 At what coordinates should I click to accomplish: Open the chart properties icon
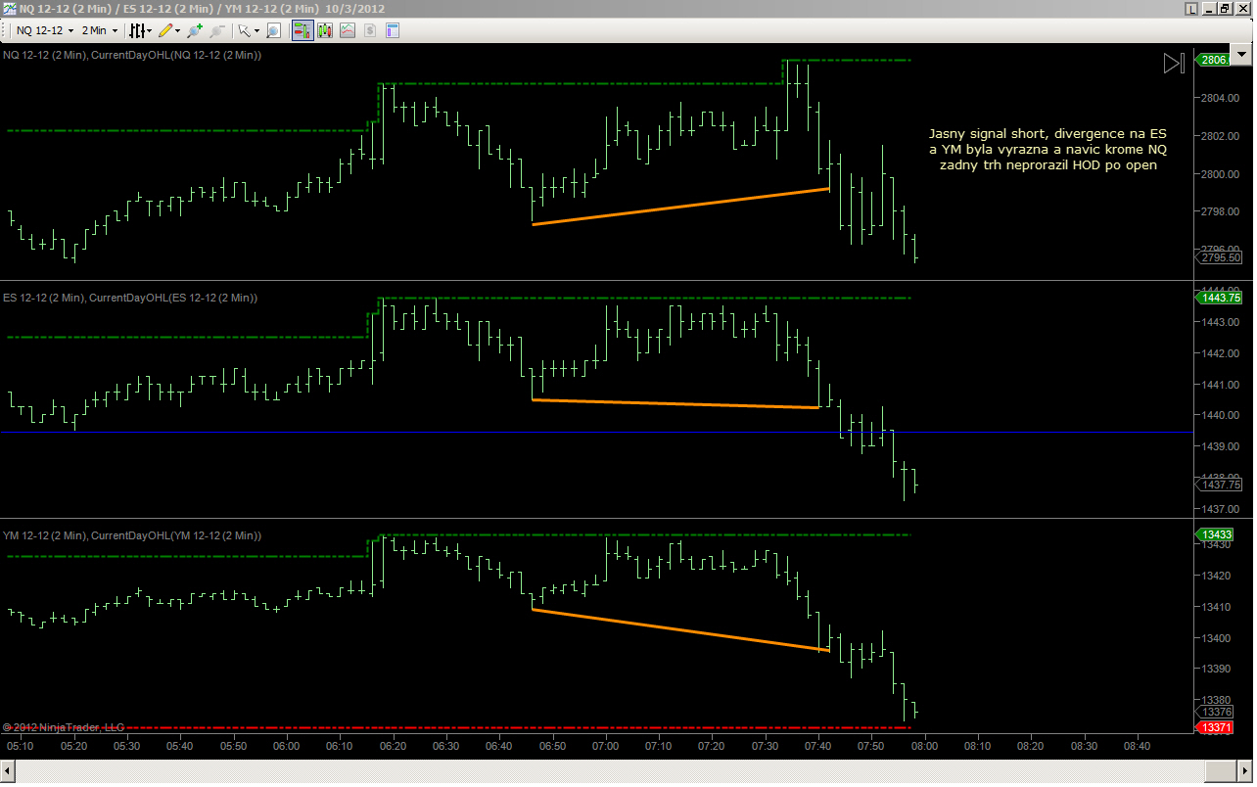click(x=393, y=30)
